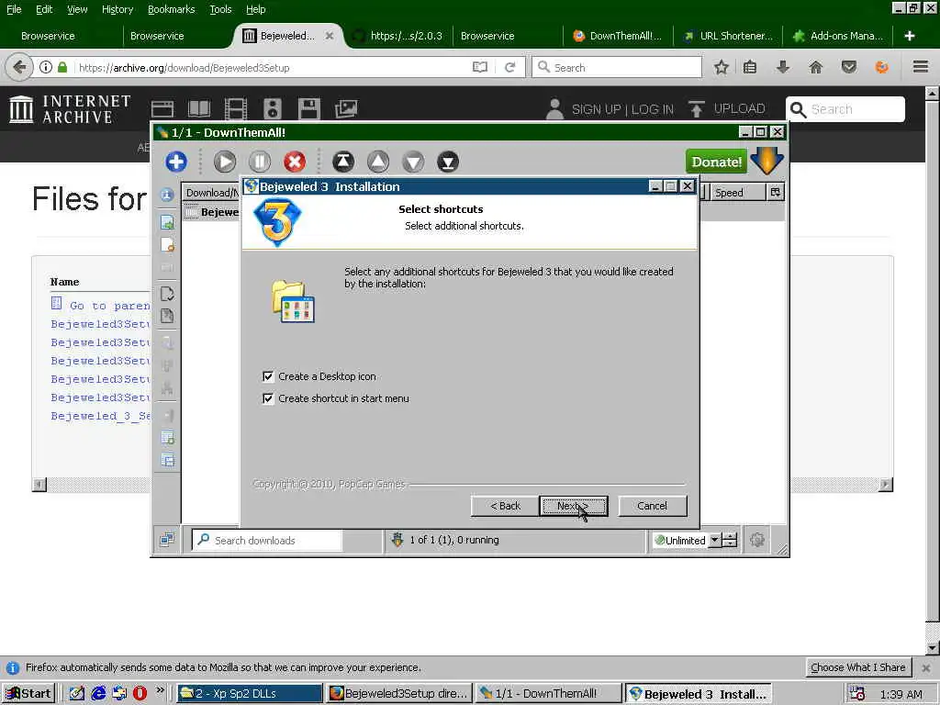
Task: Show bookmarks list icon
Action: click(750, 67)
